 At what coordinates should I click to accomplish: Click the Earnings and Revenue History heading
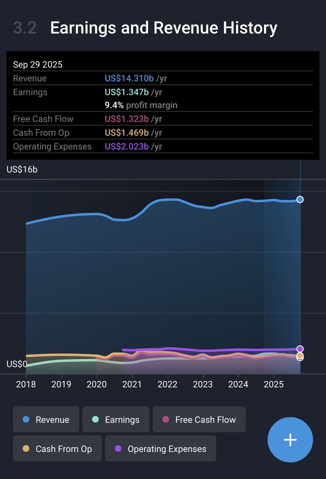click(164, 28)
